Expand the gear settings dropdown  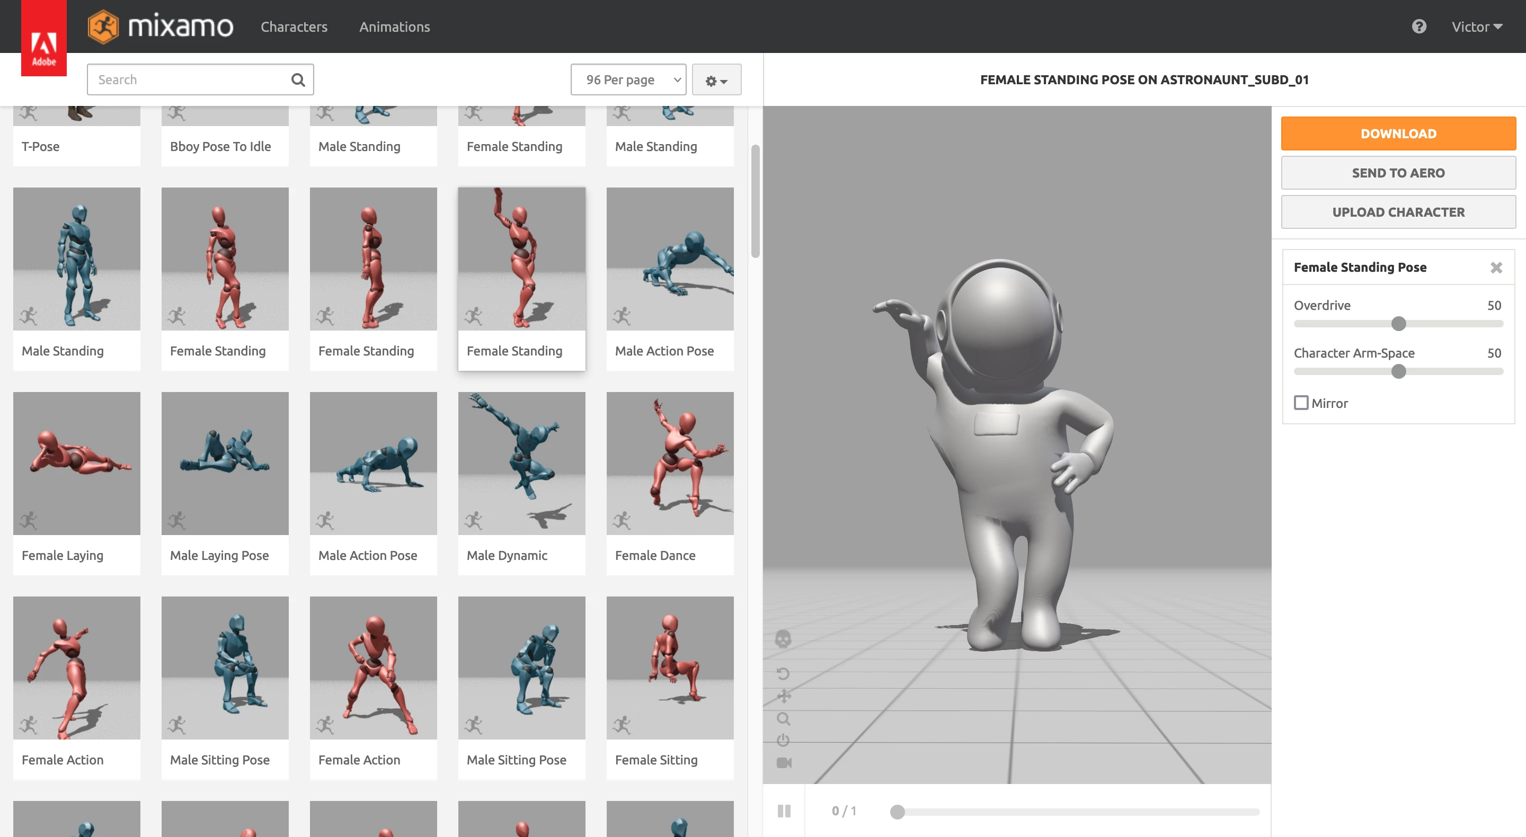716,79
